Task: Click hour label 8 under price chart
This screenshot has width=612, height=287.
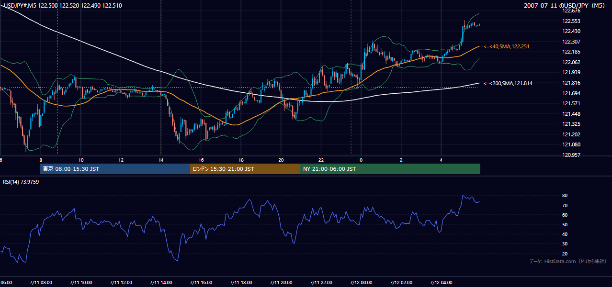Action: pos(41,160)
